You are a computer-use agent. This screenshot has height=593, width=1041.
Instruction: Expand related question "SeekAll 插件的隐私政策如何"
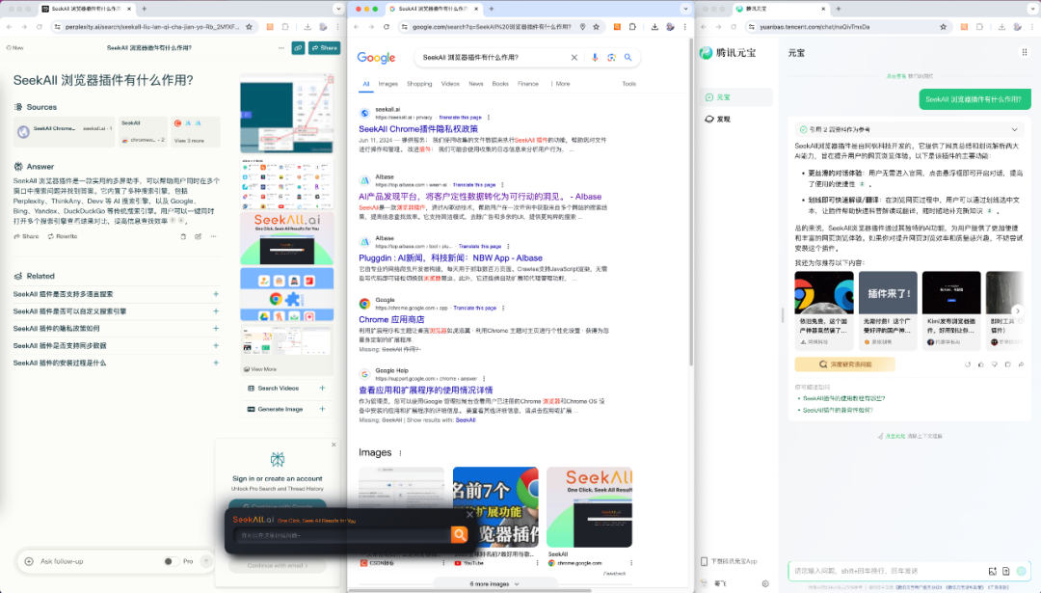[x=216, y=329]
